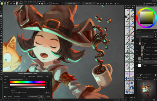Click the brush Size slider field
This screenshot has height=101, width=157.
[55, 3]
